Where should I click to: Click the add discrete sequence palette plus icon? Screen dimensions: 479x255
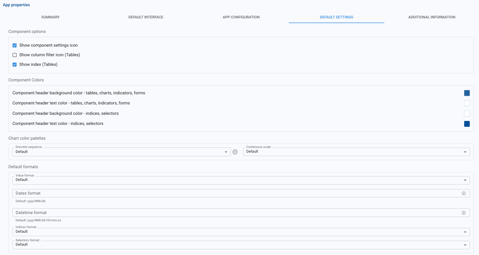tap(235, 152)
